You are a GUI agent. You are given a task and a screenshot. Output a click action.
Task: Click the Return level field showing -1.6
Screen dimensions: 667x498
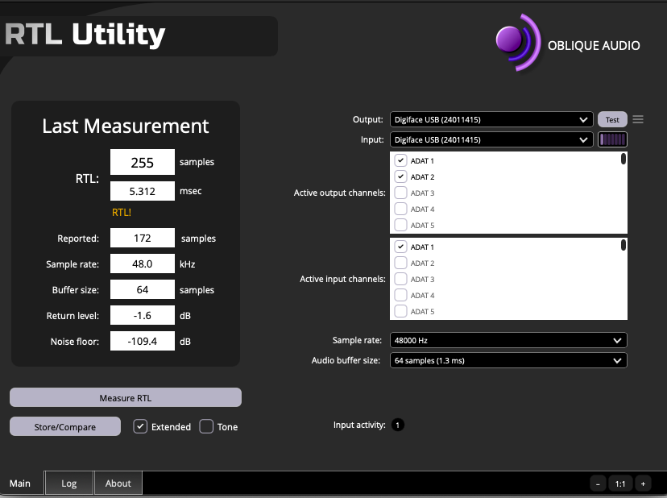point(143,315)
